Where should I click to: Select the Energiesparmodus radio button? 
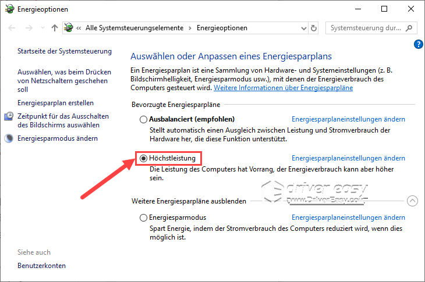(143, 217)
